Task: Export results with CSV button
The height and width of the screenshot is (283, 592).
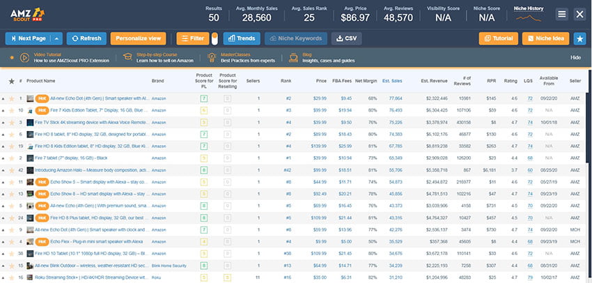Action: pos(346,38)
